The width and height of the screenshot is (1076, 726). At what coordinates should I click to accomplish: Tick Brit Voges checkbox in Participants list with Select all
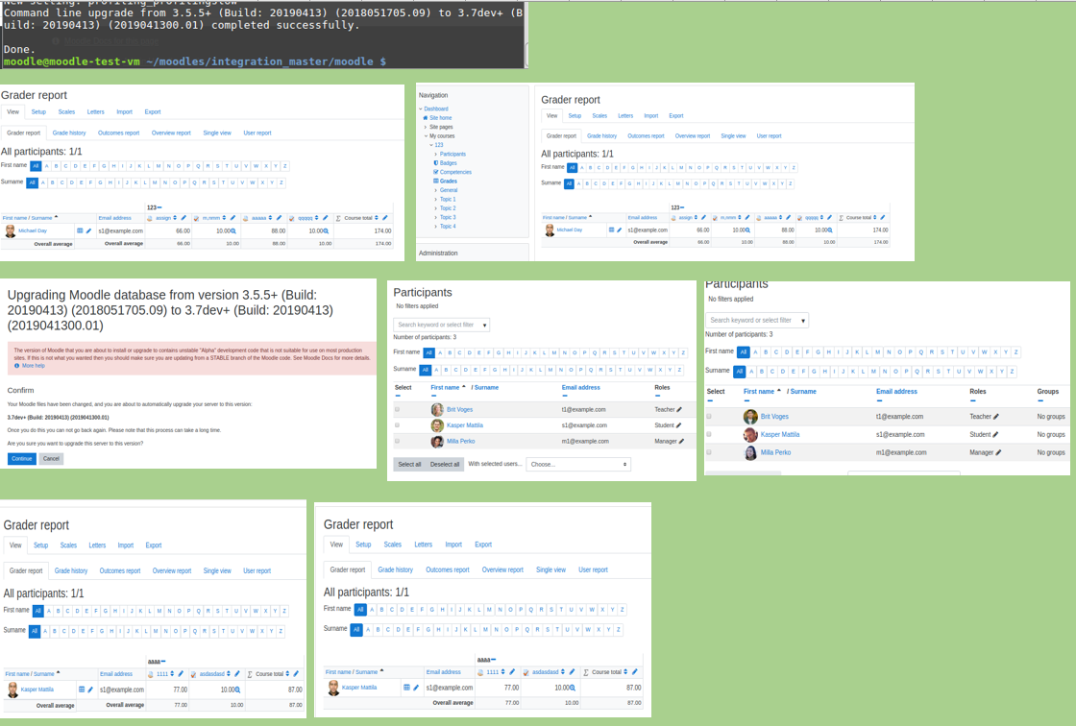[398, 410]
